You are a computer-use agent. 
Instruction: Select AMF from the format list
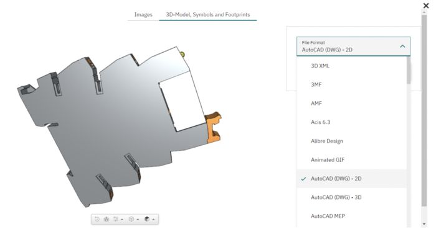[x=352, y=104]
